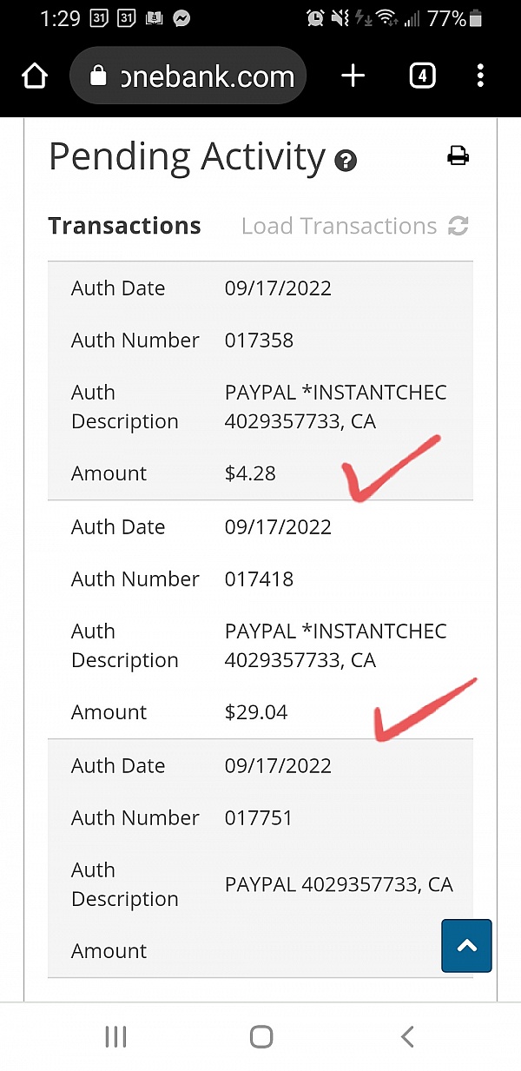The height and width of the screenshot is (1071, 521).
Task: Select the transaction with auth number 017751
Action: pos(259,818)
